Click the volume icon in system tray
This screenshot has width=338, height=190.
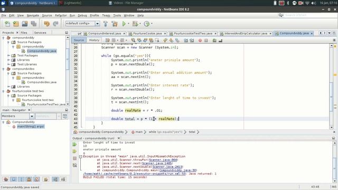[314, 3]
